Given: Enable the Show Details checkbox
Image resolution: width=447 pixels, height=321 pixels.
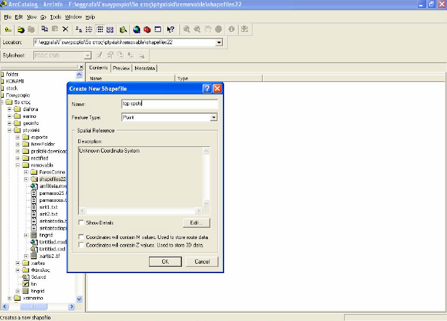Looking at the screenshot, I should (81, 223).
